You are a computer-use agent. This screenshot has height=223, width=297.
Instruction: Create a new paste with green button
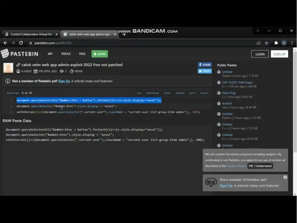(x=100, y=54)
